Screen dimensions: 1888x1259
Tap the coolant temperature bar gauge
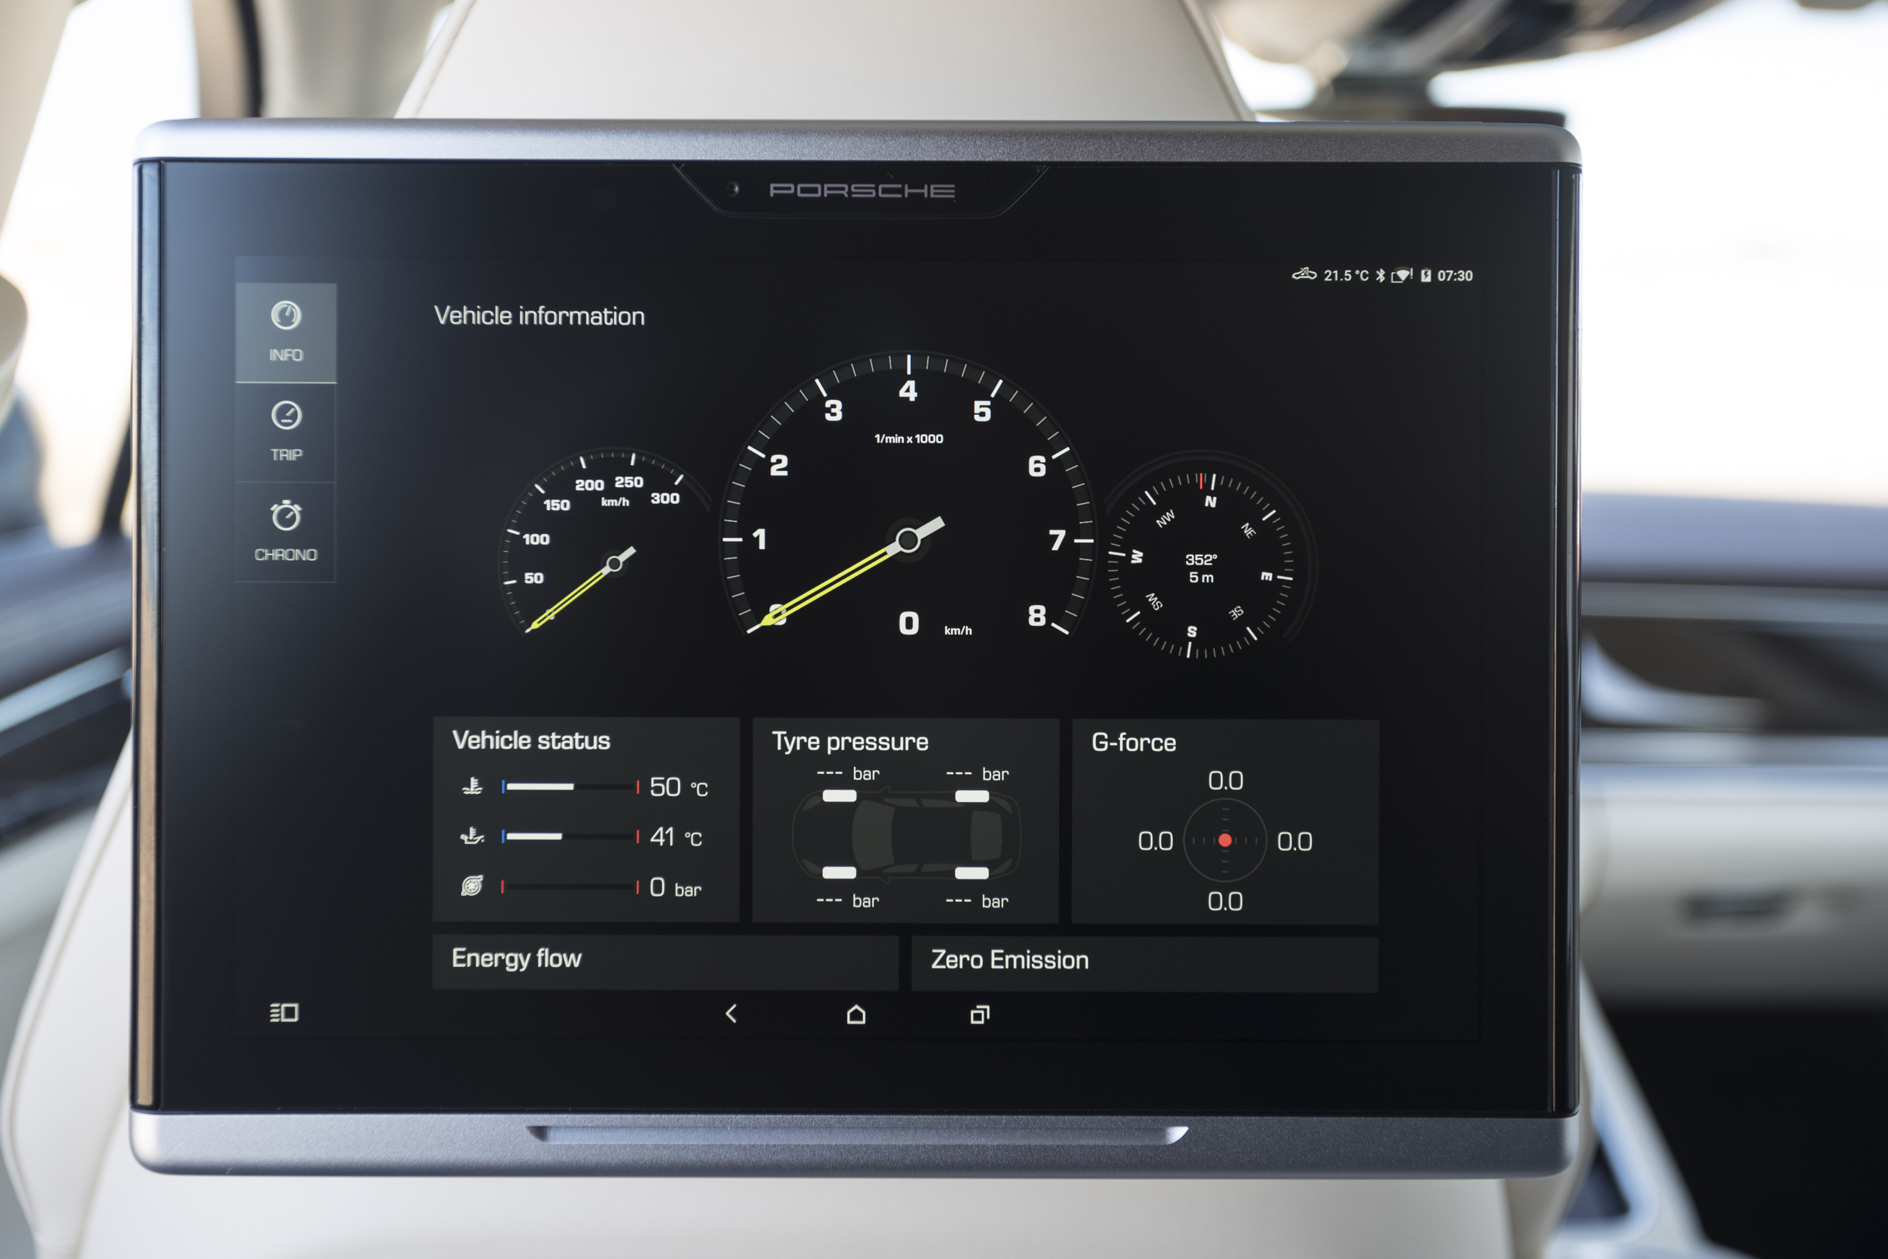point(570,787)
